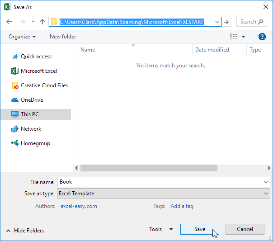The height and width of the screenshot is (241, 273).
Task: Click the Up one level arrow icon
Action: [x=42, y=22]
